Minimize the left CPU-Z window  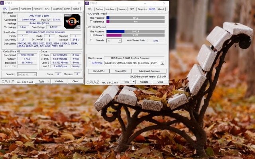click(60, 3)
